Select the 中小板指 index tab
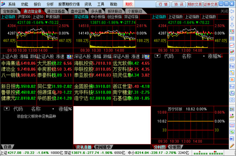The width and height of the screenshot is (236, 156). 98,17
